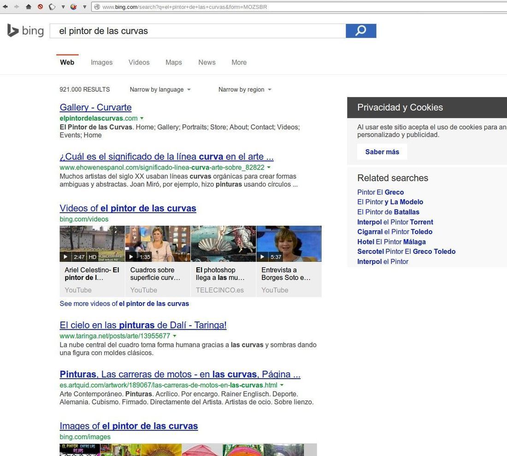
Task: Open the More menu tab
Action: tap(239, 62)
